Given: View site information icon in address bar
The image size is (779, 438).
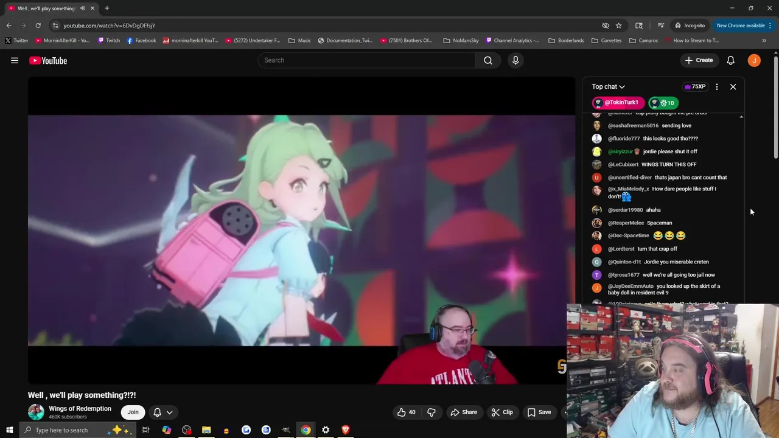Looking at the screenshot, I should click(x=55, y=26).
